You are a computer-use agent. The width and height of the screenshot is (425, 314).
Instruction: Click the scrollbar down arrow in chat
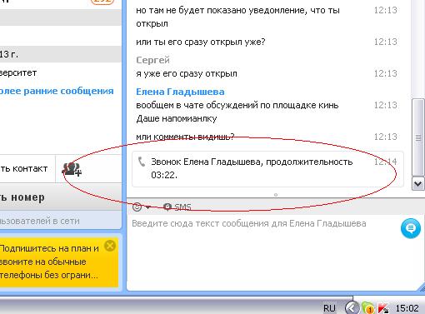point(418,184)
